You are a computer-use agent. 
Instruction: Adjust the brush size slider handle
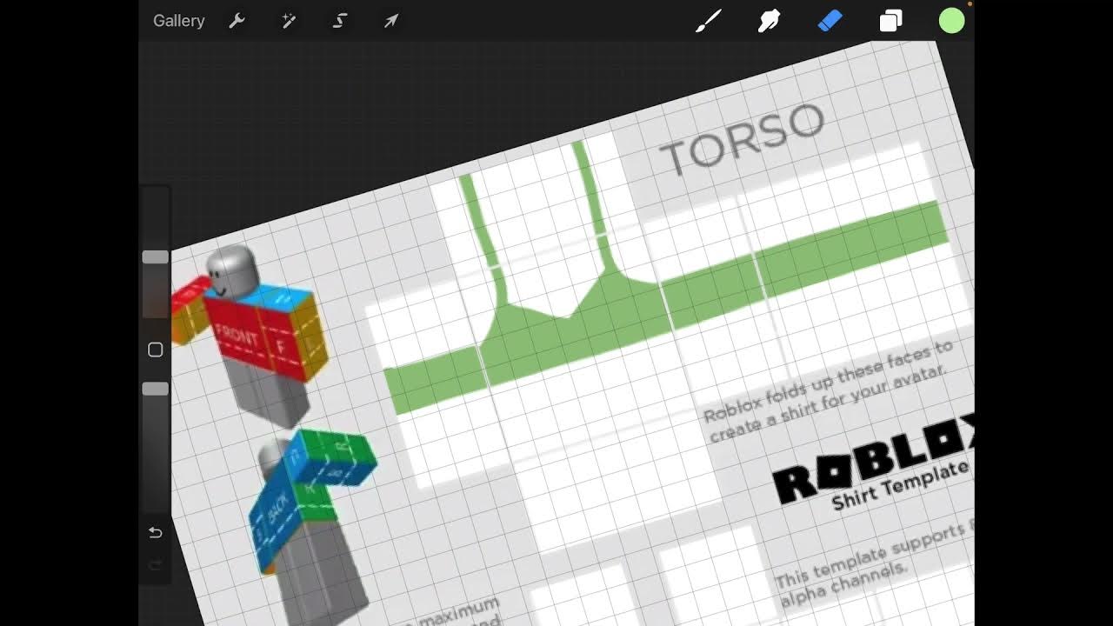(x=156, y=257)
